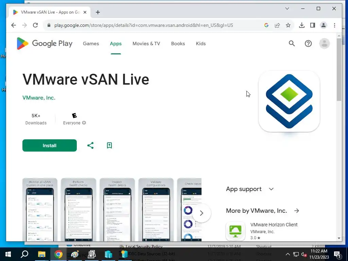Click the VMware vSAN Live app icon
Image resolution: width=348 pixels, height=261 pixels.
click(x=289, y=101)
